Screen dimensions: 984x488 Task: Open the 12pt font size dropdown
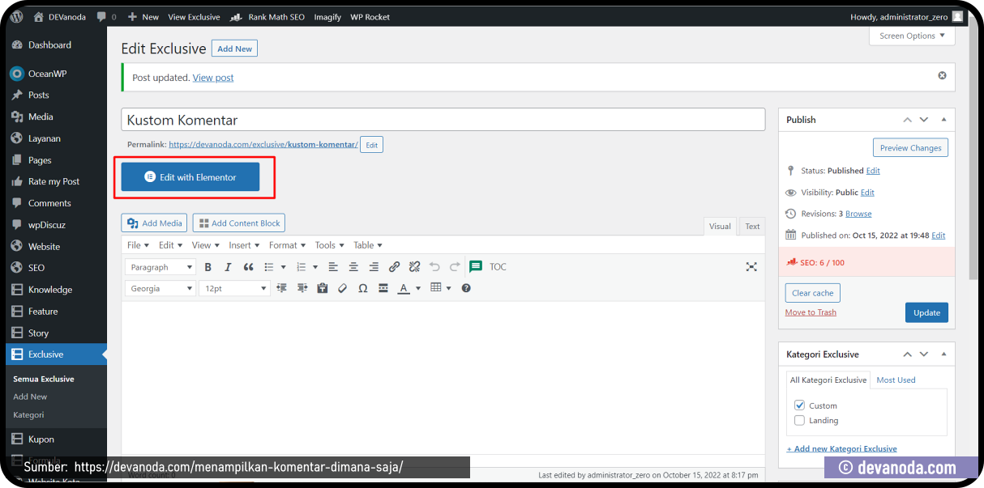234,288
